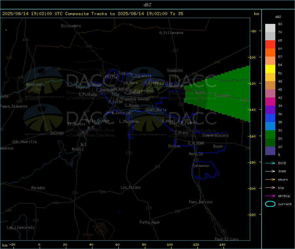Screen dimensions: 295x249
Task: Click the L_Malvinas map label
Action: pos(129,121)
